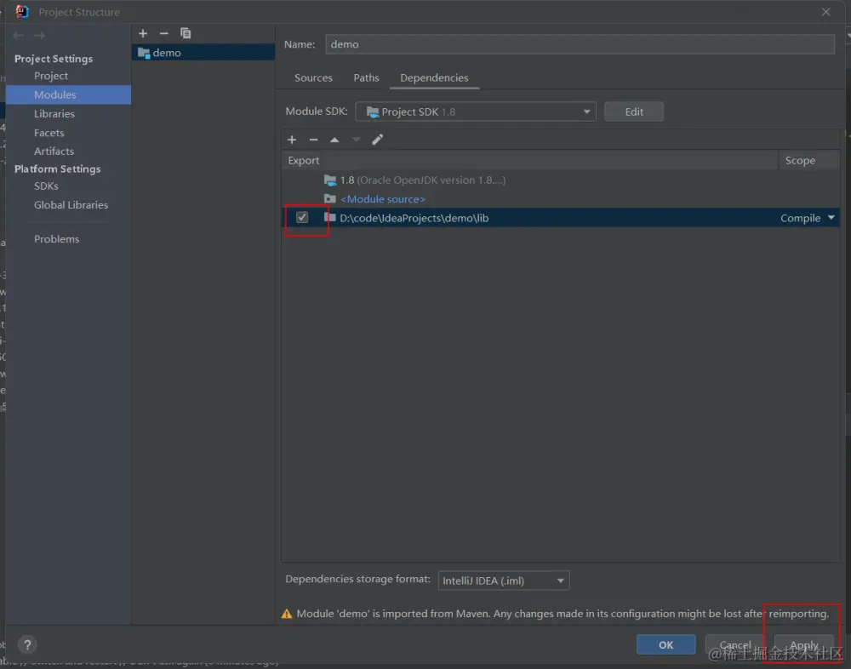Click the add module plus icon
Screen dimensions: 851x669
143,34
